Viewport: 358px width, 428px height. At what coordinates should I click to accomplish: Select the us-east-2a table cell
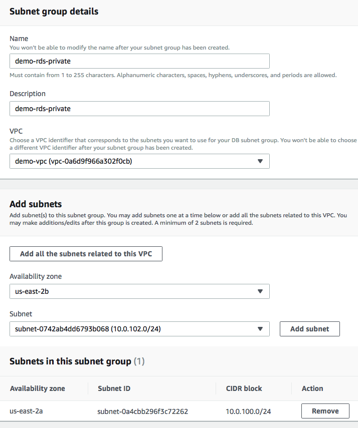28,411
